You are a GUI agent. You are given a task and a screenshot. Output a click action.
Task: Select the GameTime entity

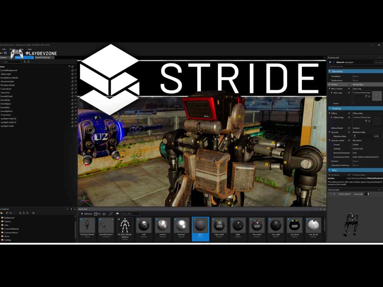[x=5, y=92]
